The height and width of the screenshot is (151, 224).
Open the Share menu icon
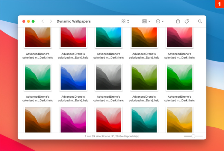coord(178,21)
